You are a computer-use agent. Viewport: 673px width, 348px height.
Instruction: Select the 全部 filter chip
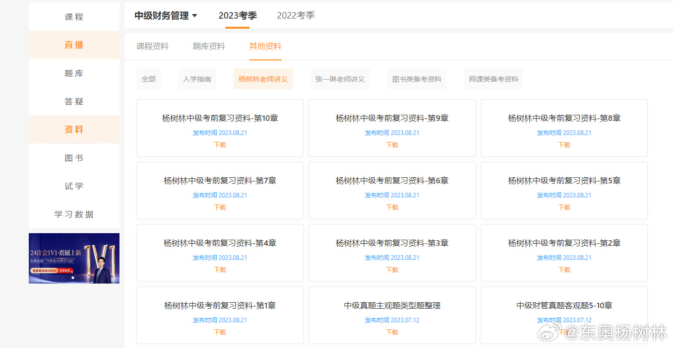pyautogui.click(x=148, y=79)
